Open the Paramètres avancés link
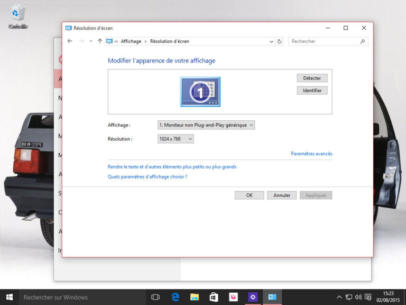The height and width of the screenshot is (305, 406). point(311,154)
